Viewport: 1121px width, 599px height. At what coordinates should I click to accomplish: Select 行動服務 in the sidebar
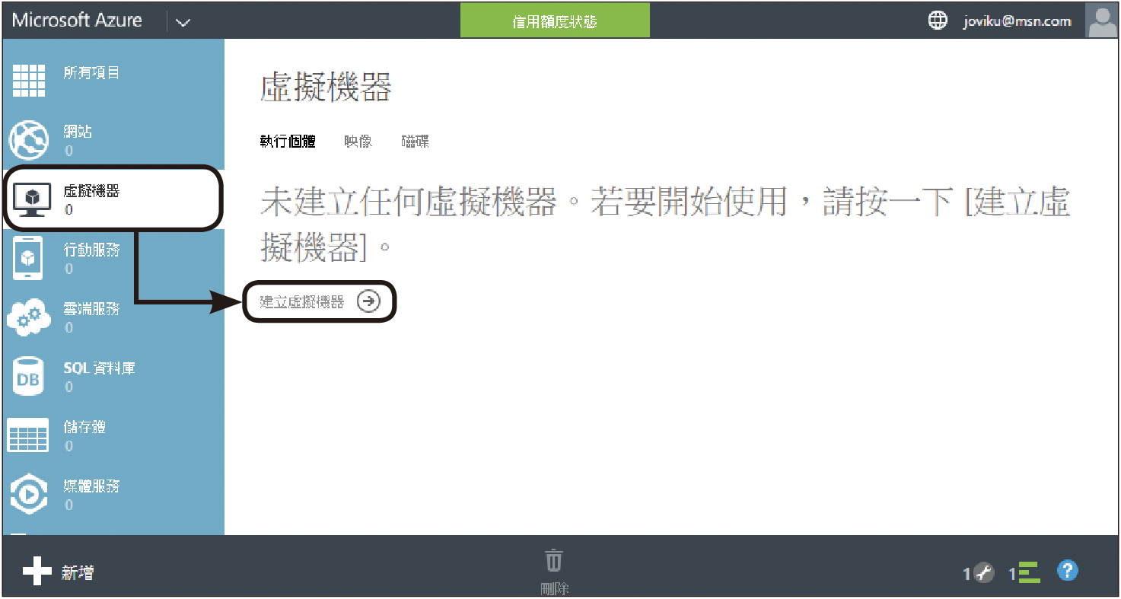[x=91, y=250]
